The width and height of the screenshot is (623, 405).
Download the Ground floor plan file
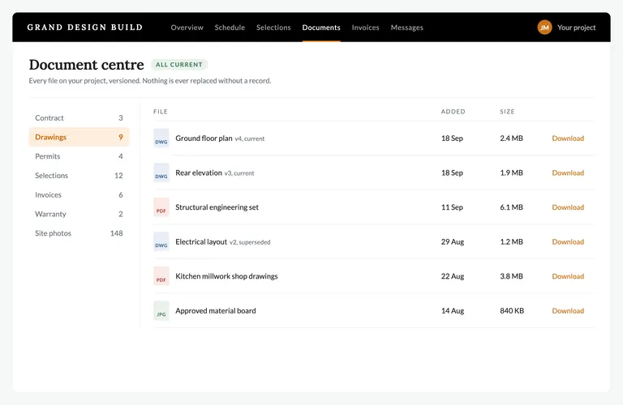[568, 138]
